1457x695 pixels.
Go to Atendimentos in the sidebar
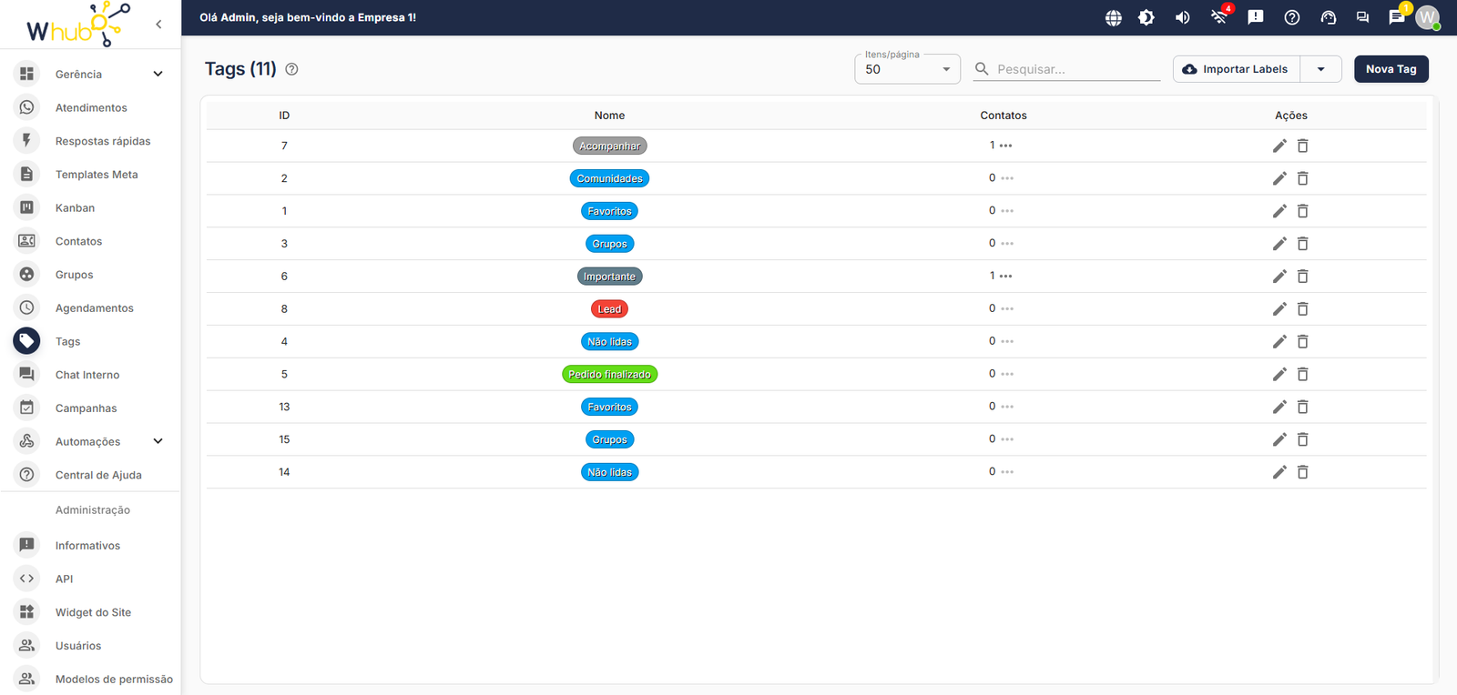coord(91,107)
